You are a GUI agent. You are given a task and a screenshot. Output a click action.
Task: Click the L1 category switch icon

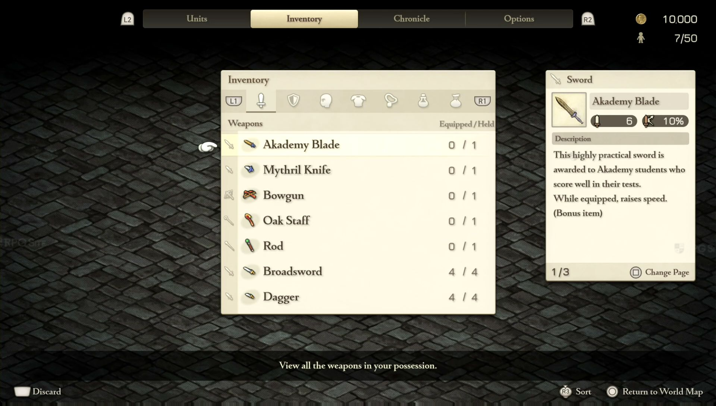click(x=234, y=101)
